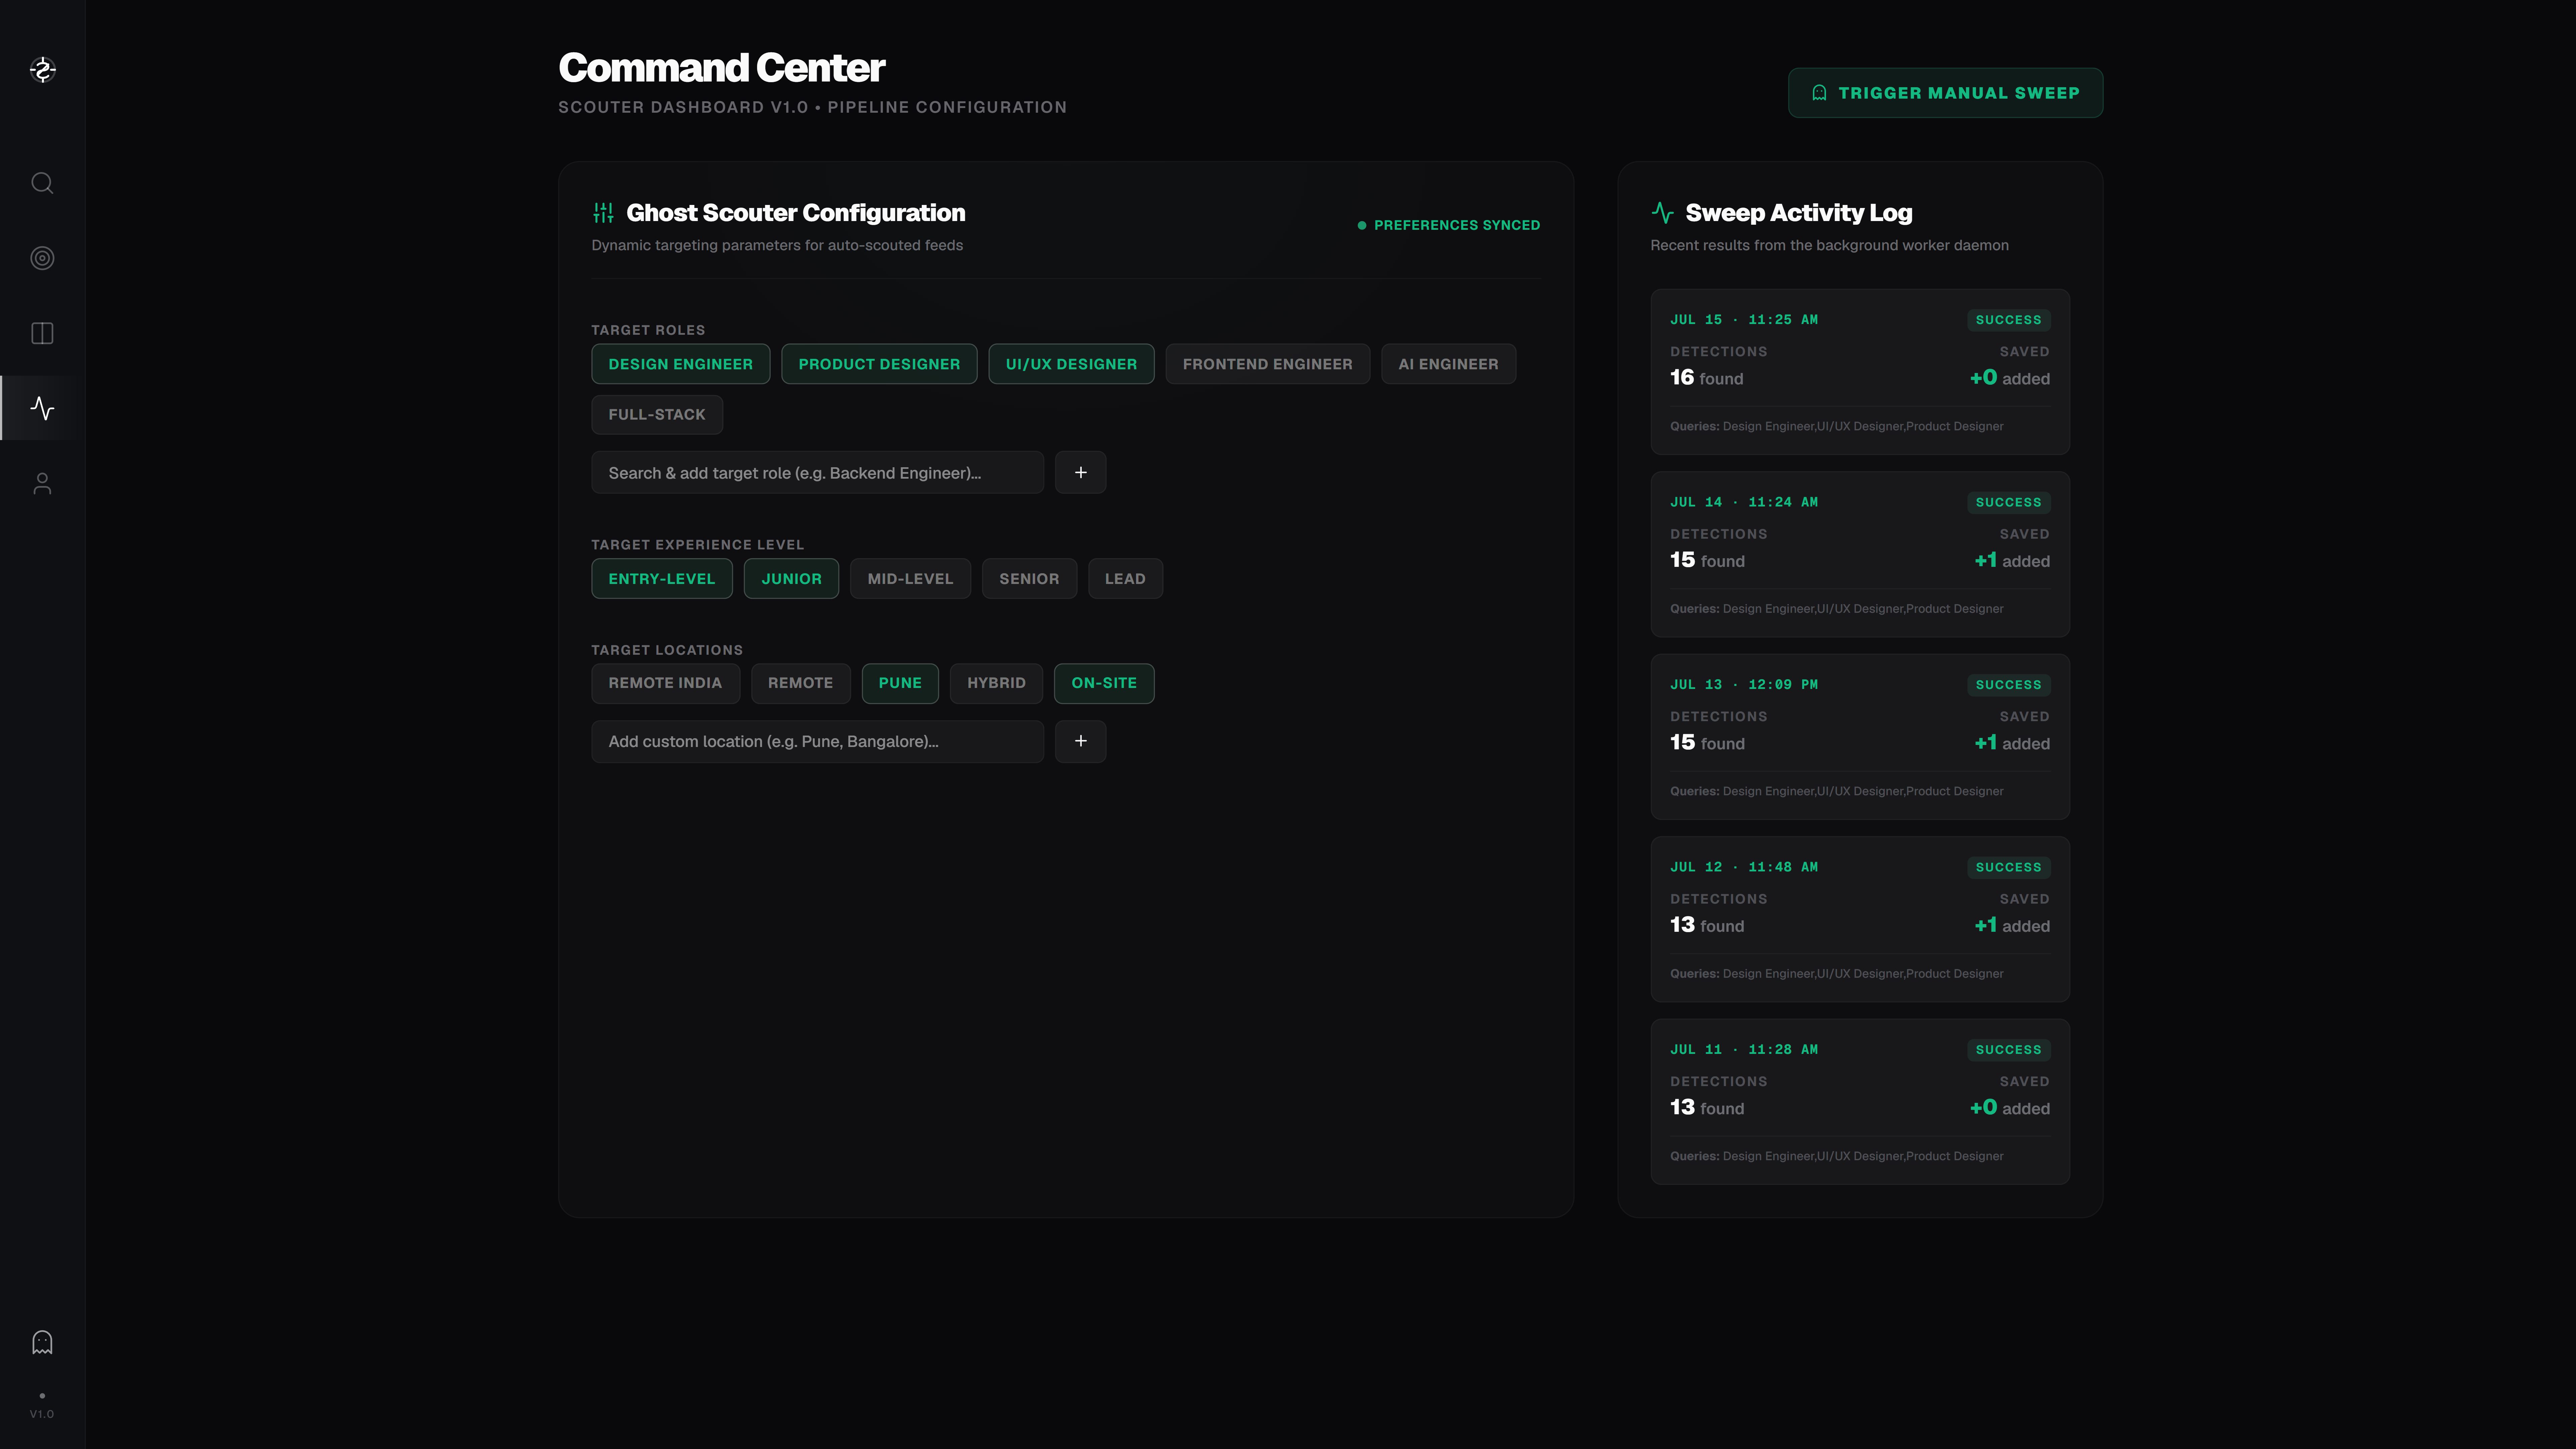Click '+0 added' in Jul 11 entry
This screenshot has width=2576, height=1449.
2010,1108
